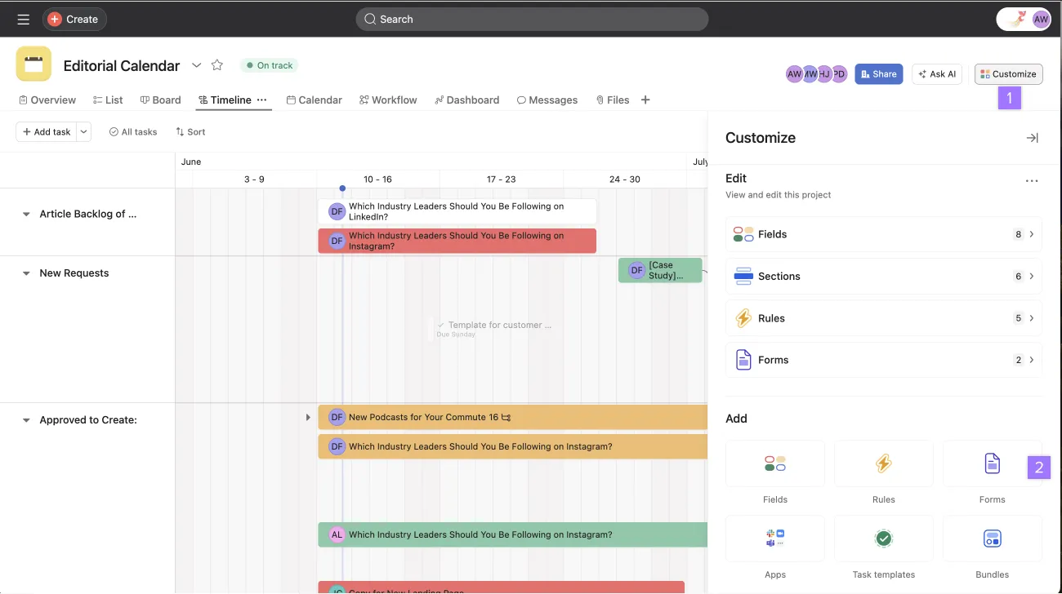This screenshot has width=1062, height=594.
Task: Collapse the Article Backlog section
Action: 26,215
